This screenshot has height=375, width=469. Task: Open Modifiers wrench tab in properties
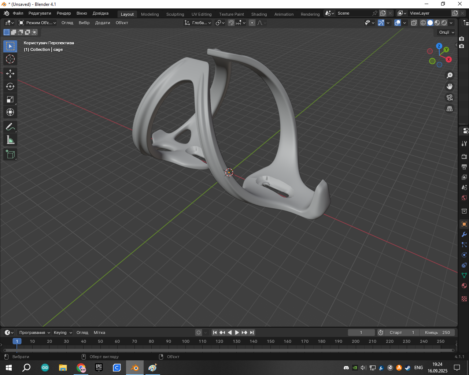pos(464,234)
